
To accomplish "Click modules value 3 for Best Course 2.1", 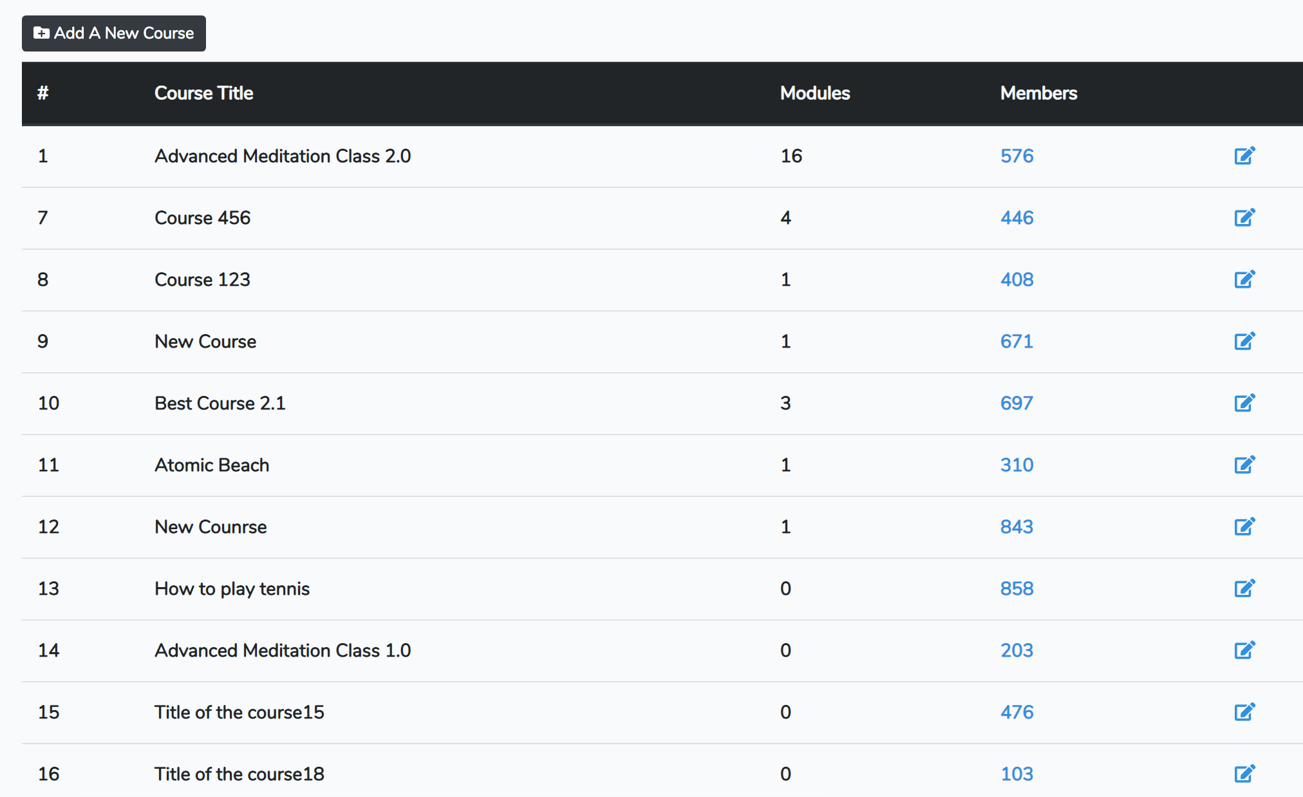I will click(785, 403).
